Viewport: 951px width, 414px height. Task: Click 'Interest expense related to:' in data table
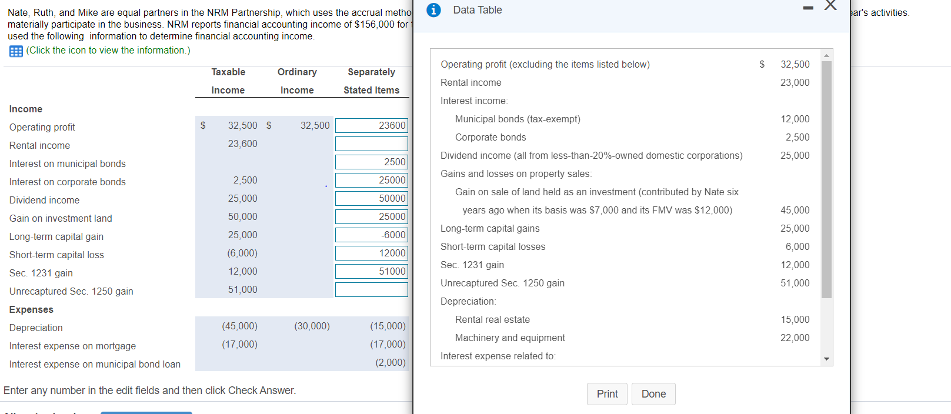(x=498, y=356)
